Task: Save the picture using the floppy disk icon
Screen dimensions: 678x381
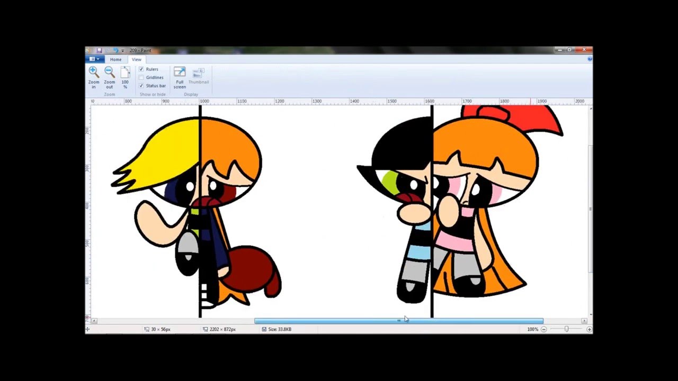Action: [x=99, y=50]
